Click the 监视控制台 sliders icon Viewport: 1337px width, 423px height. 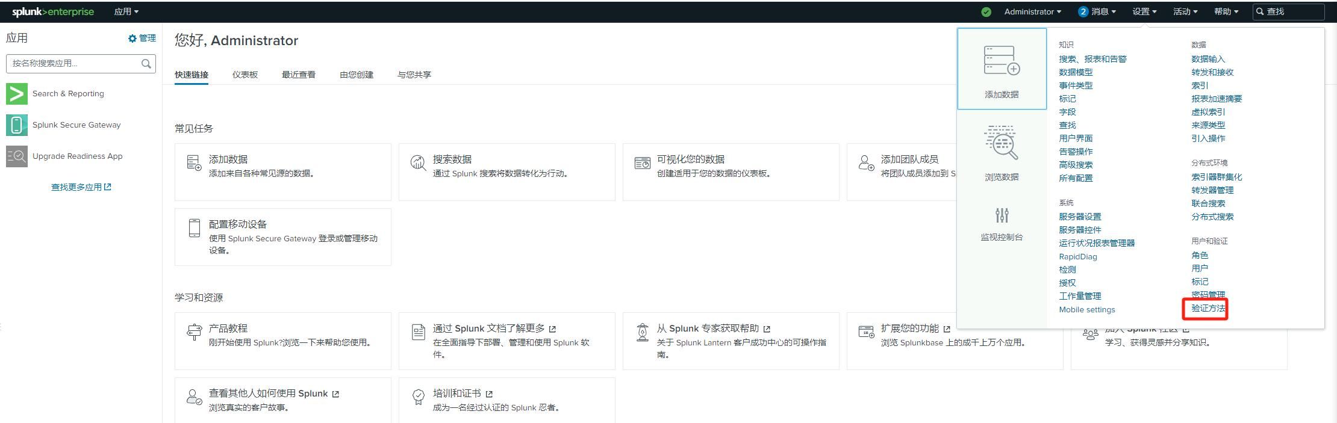(x=1002, y=215)
